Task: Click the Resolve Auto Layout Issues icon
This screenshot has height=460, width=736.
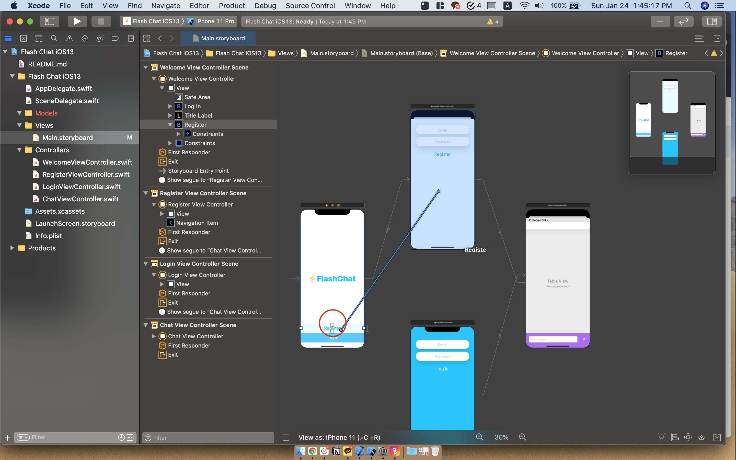Action: (702, 437)
